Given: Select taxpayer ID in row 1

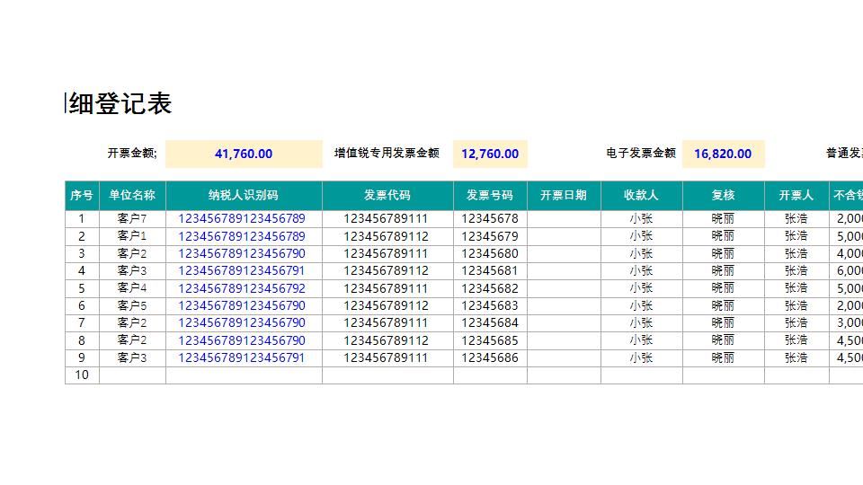Looking at the screenshot, I should (242, 219).
